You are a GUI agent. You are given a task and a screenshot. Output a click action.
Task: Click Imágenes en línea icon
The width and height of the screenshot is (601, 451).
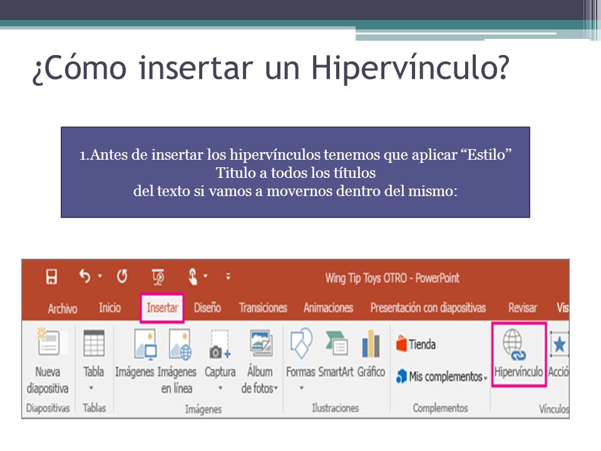point(180,344)
